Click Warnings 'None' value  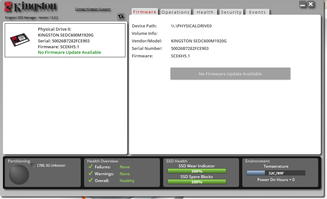coord(125,174)
